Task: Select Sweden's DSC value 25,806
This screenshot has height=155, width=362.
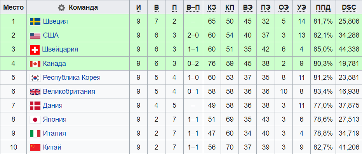Action: click(x=349, y=22)
